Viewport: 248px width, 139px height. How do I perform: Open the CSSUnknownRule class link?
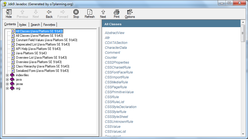[119, 122]
